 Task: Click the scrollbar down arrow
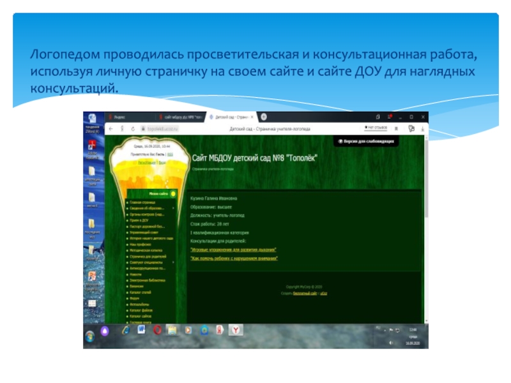426,321
